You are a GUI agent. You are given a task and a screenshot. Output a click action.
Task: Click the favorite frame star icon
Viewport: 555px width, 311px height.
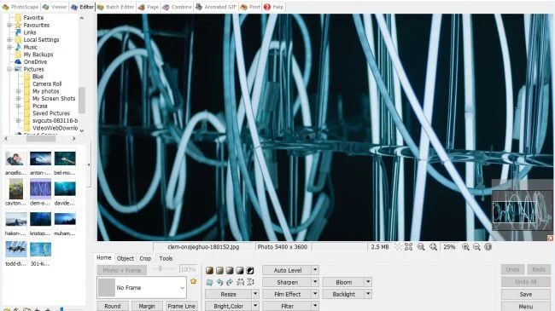[193, 281]
